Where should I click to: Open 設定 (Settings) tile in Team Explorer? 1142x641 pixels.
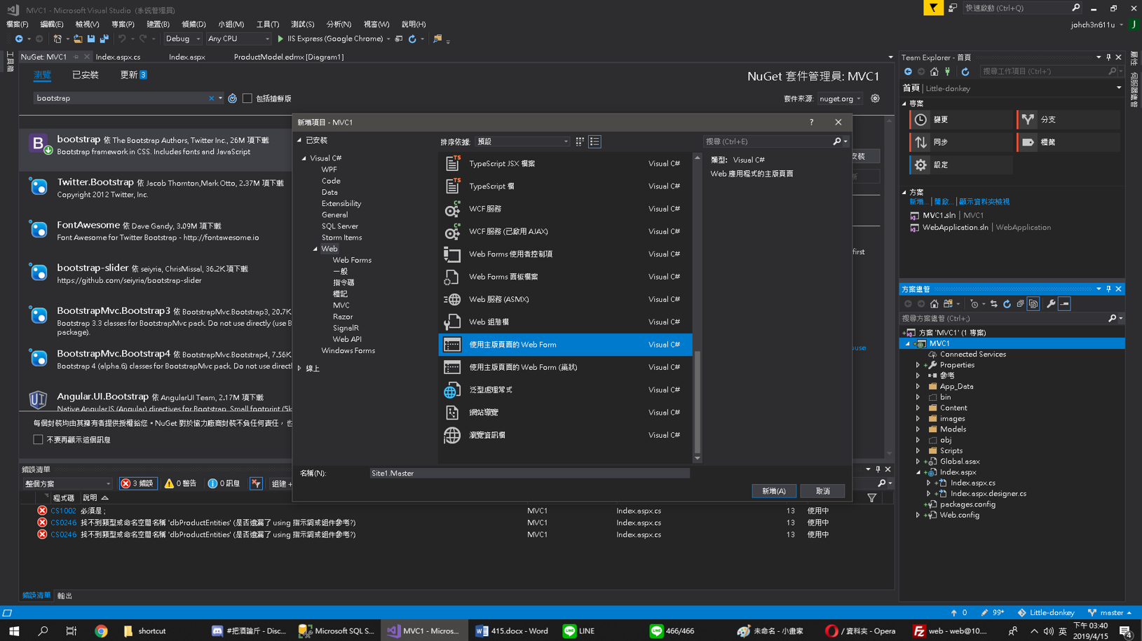(x=960, y=165)
